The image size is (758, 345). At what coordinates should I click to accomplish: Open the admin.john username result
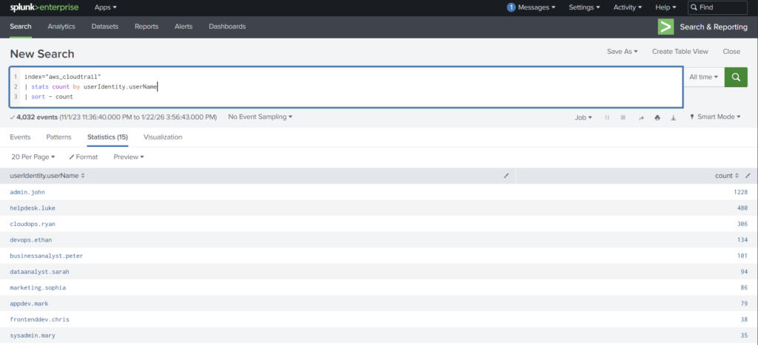(x=27, y=192)
